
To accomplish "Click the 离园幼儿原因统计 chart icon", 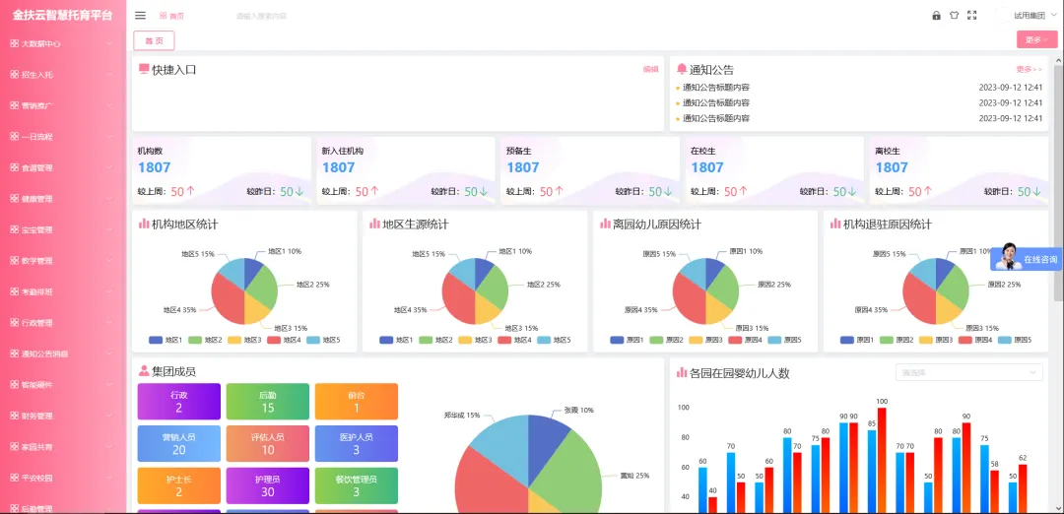I will pyautogui.click(x=605, y=224).
